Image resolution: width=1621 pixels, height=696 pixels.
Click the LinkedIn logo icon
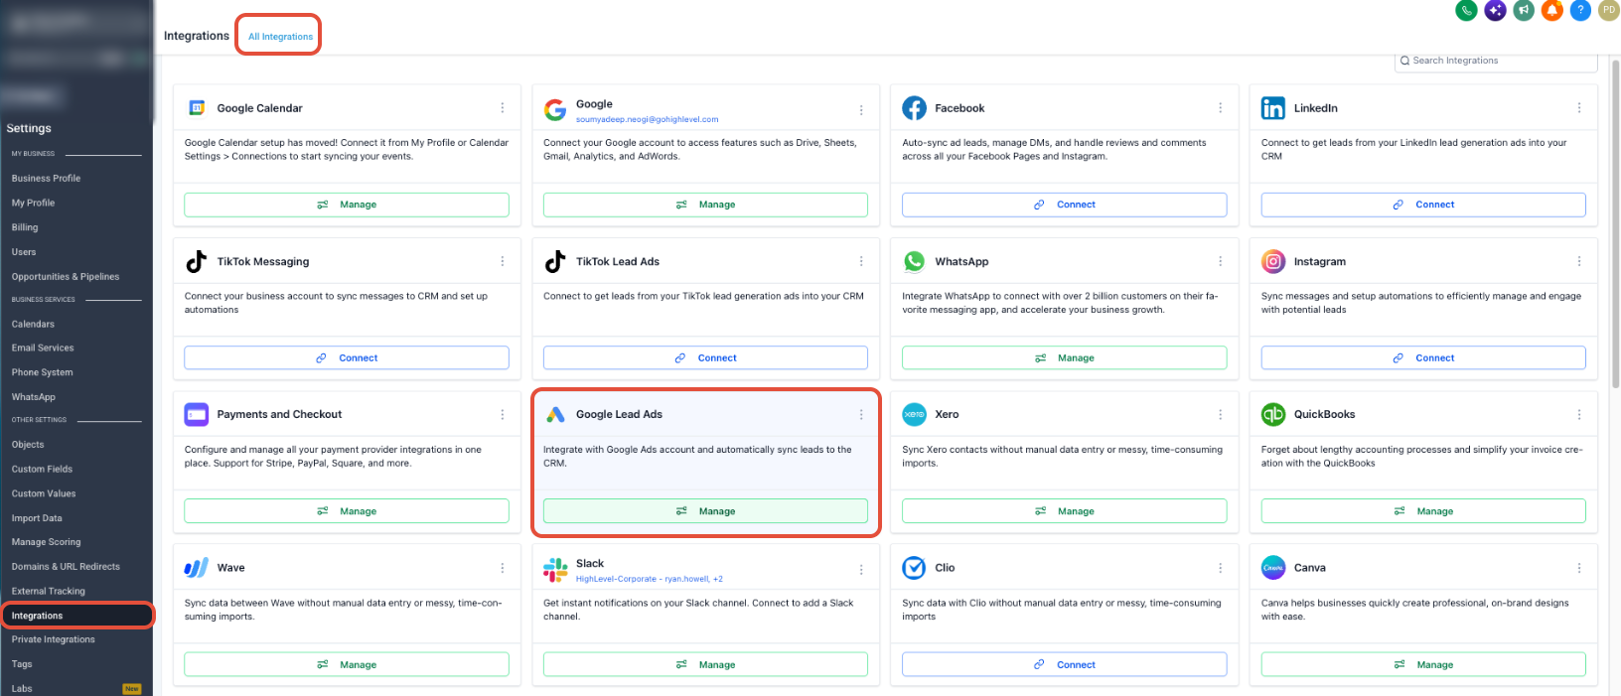[x=1273, y=108]
